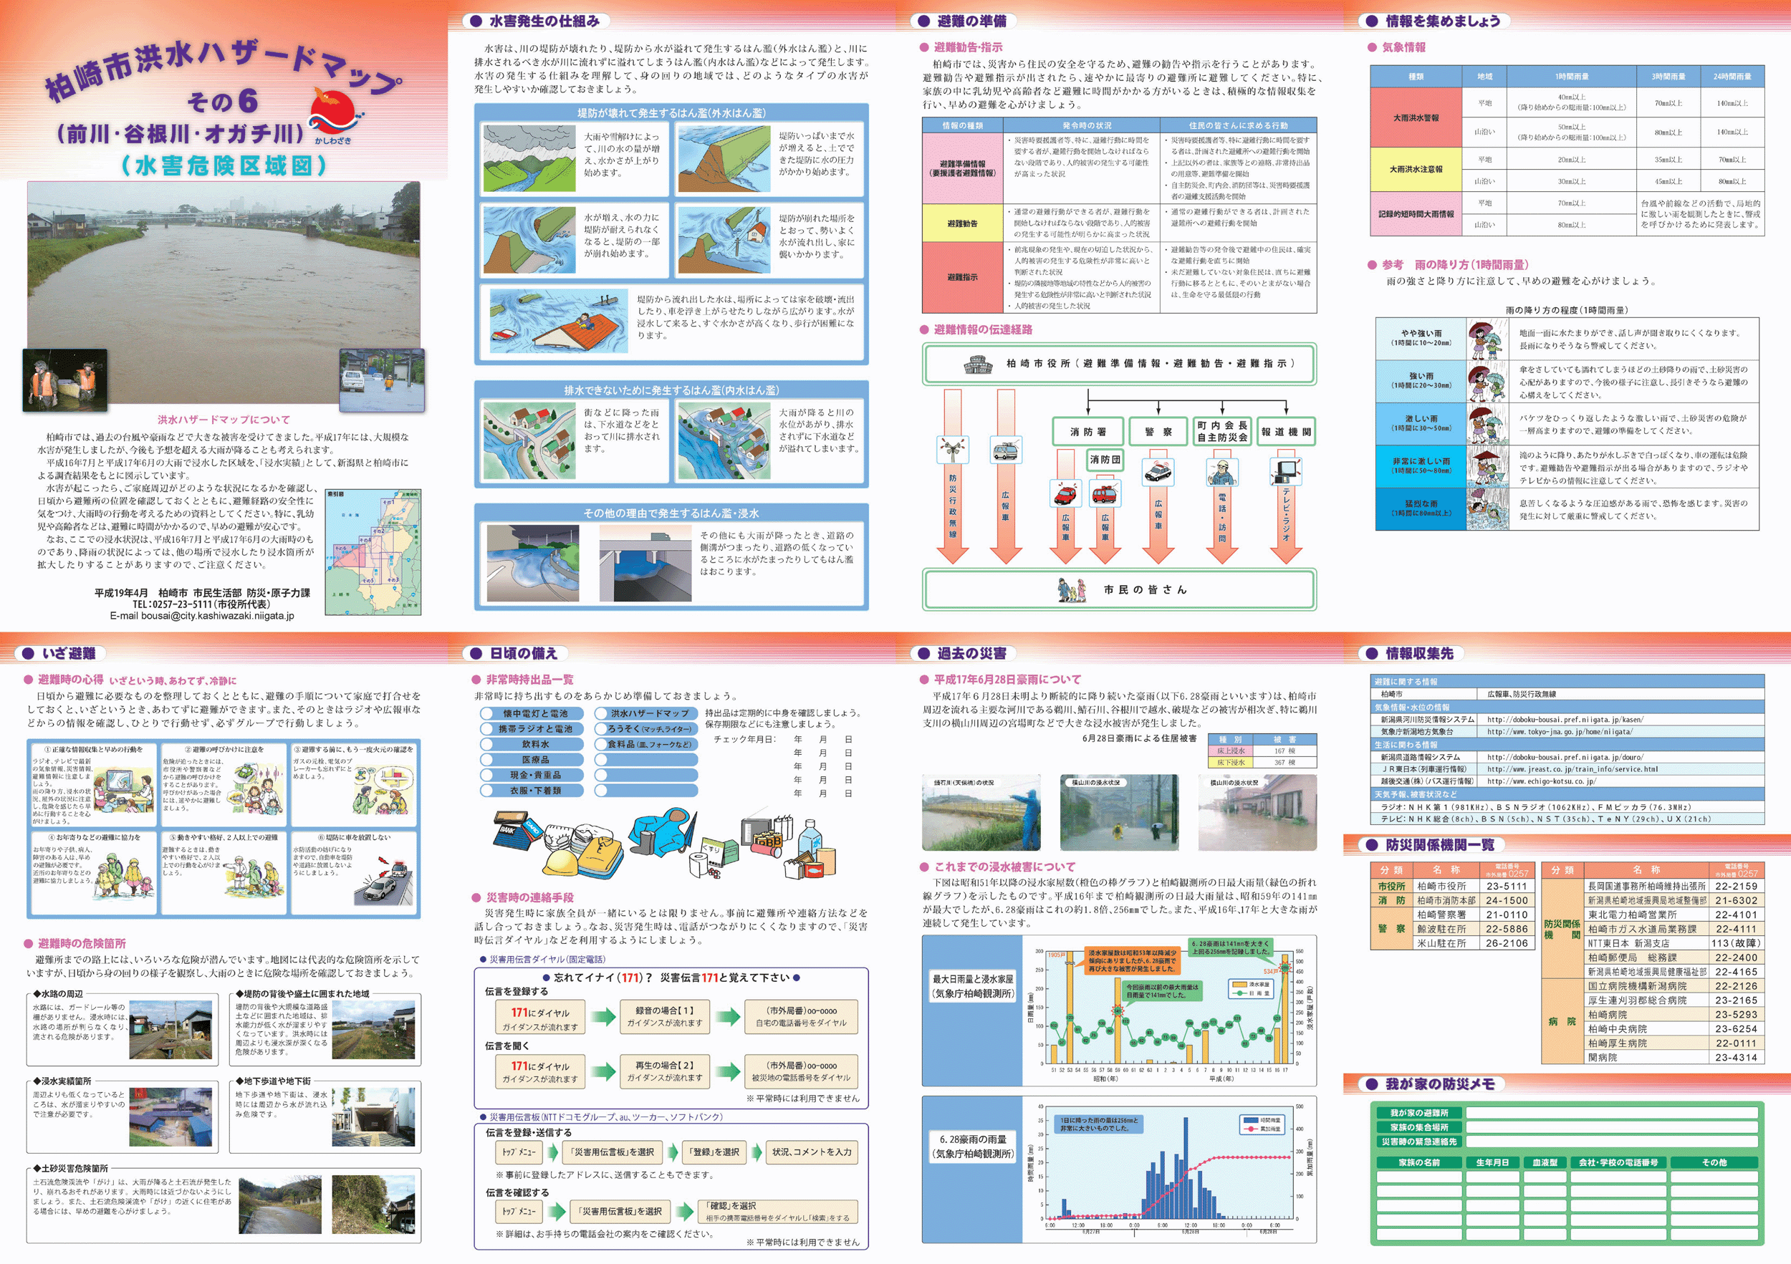This screenshot has height=1264, width=1791.
Task: Select the 日頃の備え section heading
Action: 524,653
